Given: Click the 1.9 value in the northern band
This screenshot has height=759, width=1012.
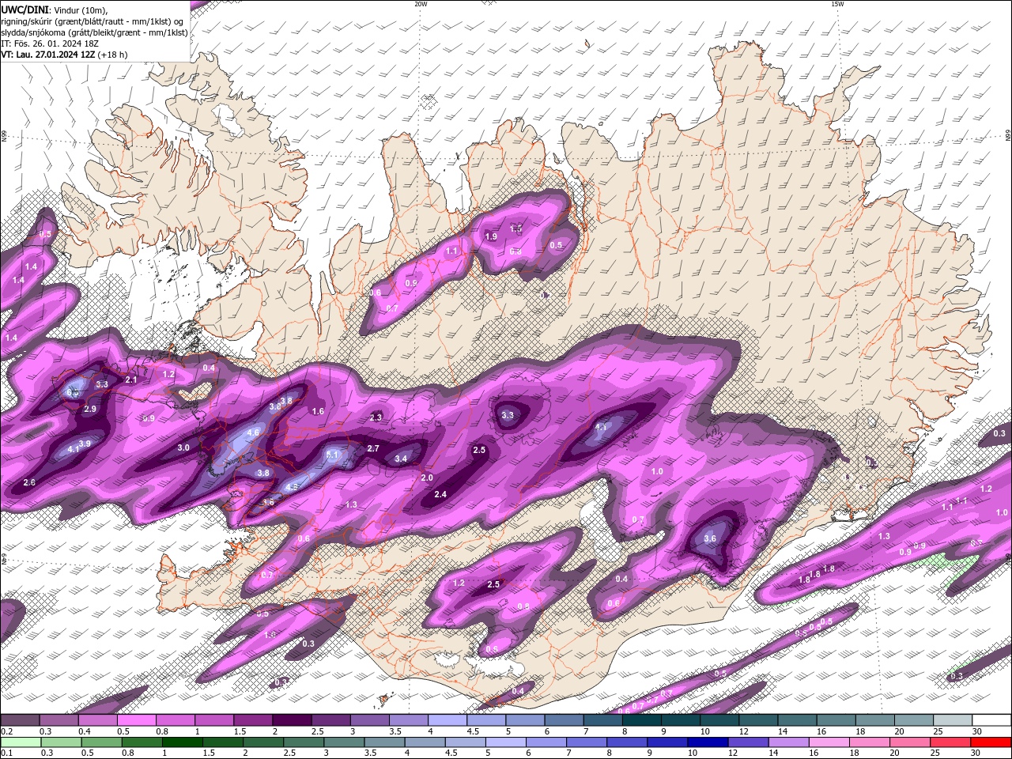Looking at the screenshot, I should click(491, 236).
